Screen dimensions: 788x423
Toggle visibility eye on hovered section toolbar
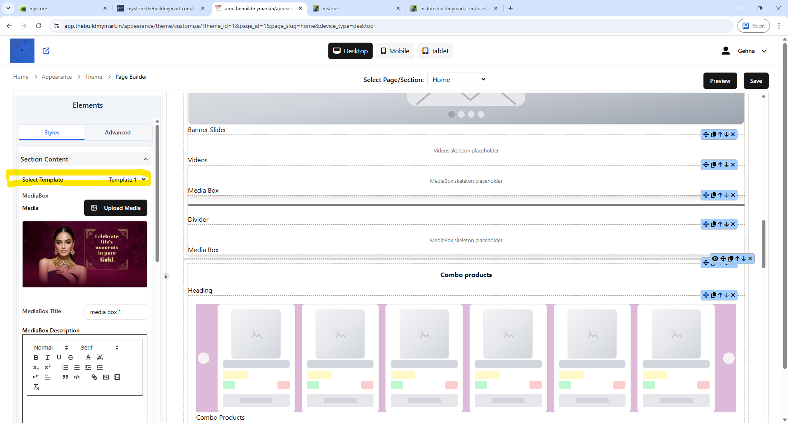(715, 259)
